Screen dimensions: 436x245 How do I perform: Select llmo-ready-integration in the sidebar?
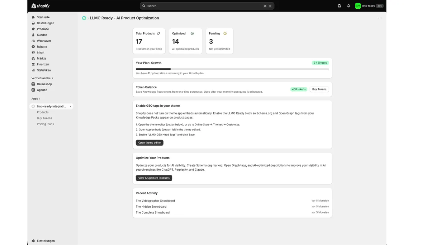[51, 106]
